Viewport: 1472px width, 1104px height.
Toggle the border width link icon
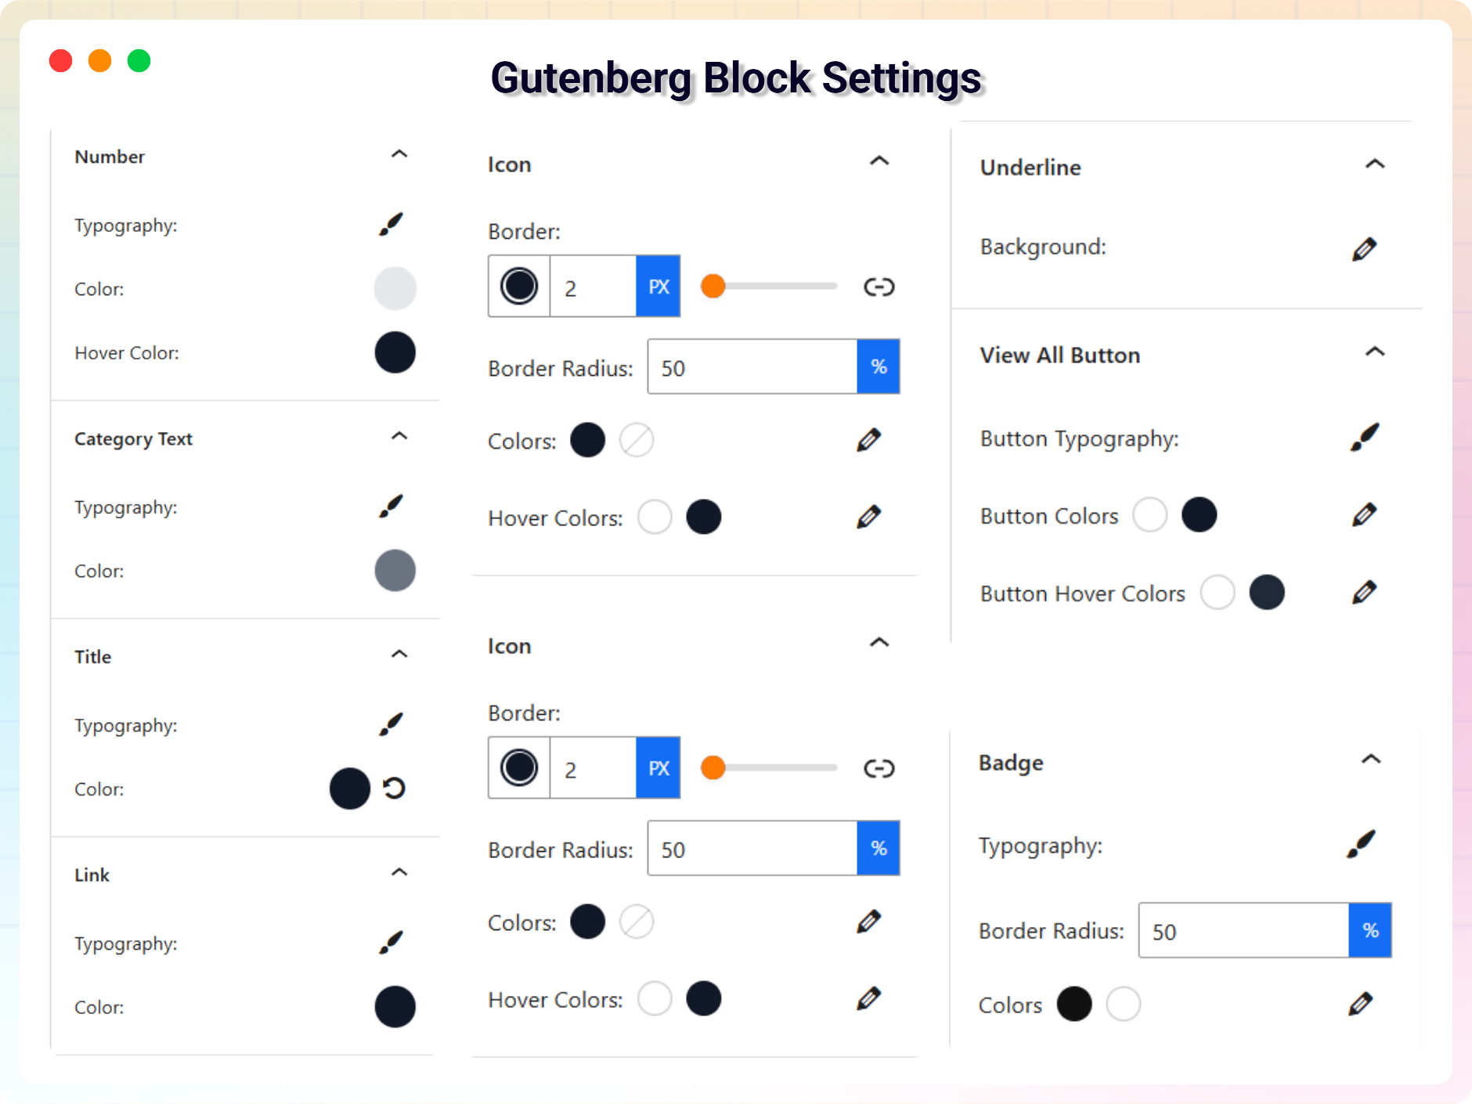[x=879, y=287]
